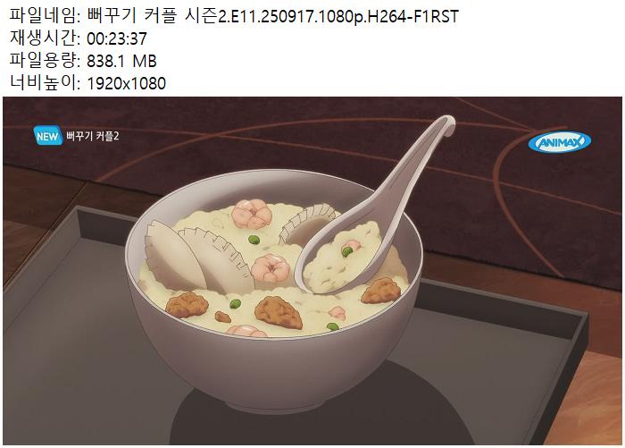Click the fried meat chunk beside the spoon
Viewport: 625px width, 448px height.
(380, 291)
